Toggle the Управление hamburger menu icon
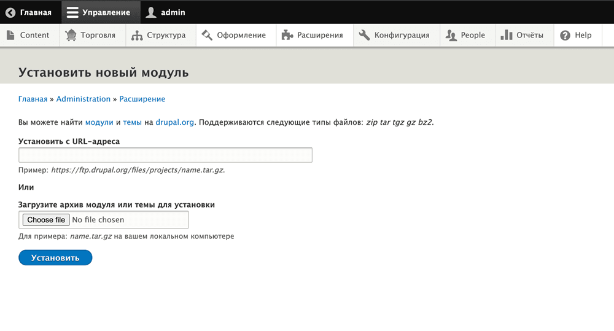This screenshot has width=614, height=331. [x=72, y=12]
